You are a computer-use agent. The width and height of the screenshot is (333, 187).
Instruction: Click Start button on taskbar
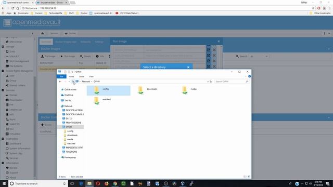click(4, 183)
